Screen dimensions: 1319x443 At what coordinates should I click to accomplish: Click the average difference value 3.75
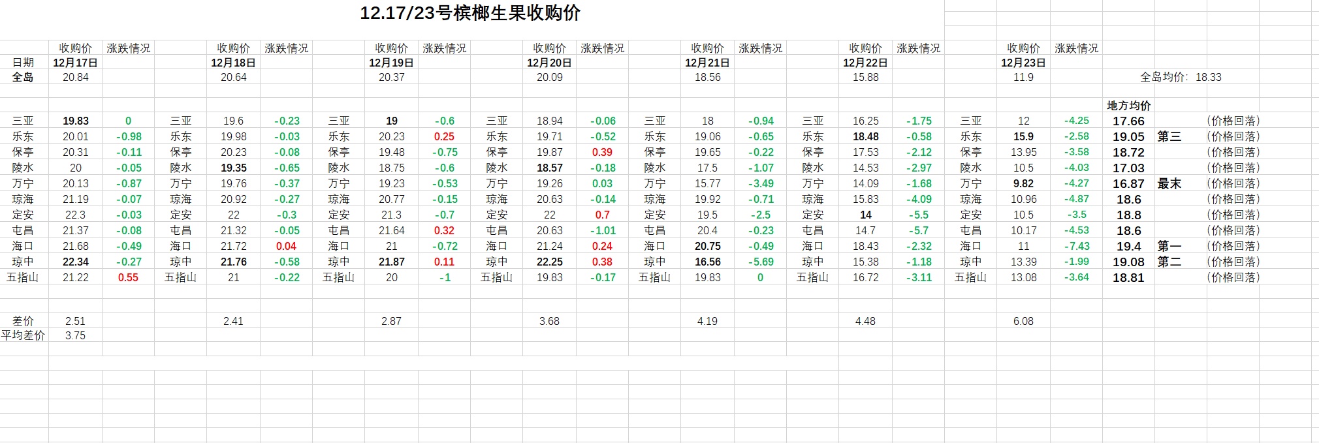75,335
